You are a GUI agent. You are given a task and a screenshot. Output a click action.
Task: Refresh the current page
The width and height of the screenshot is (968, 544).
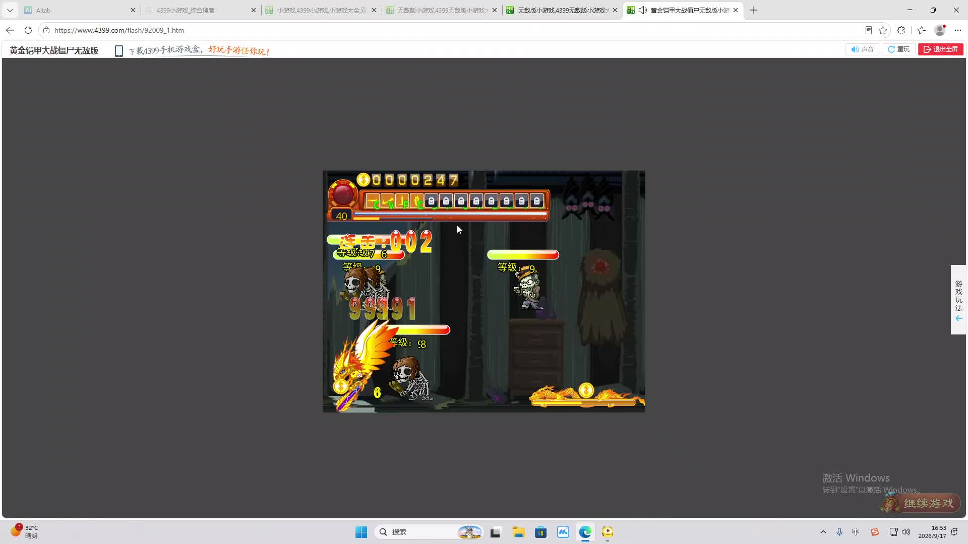[x=28, y=30]
